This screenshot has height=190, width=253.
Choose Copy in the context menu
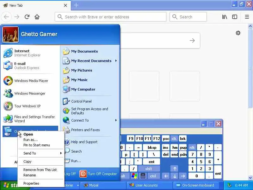click(x=41, y=161)
